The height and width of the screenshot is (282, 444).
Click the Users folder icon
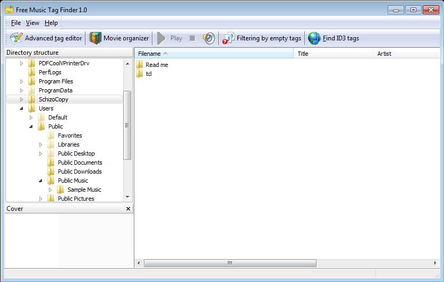click(32, 108)
